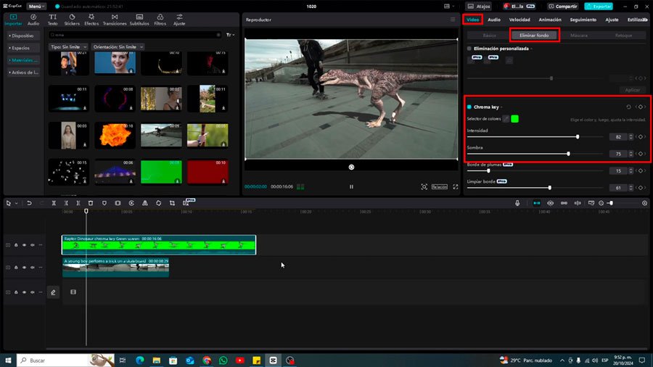653x367 pixels.
Task: Toggle the Chroma key checkbox
Action: coord(469,107)
